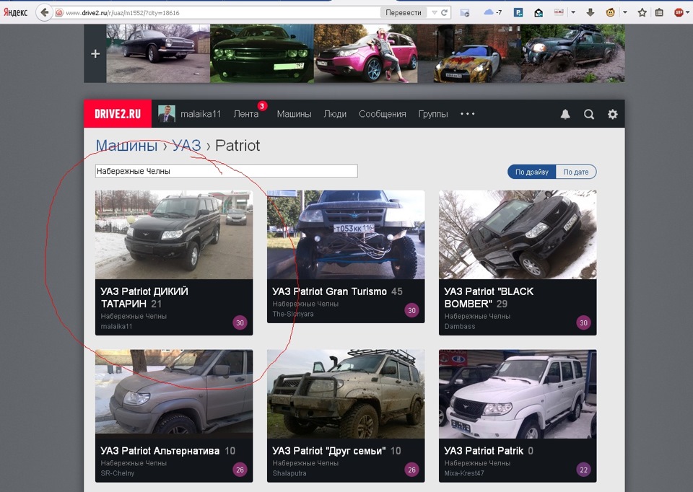
Task: Open the flame-painted sports car banner photo
Action: click(x=469, y=54)
